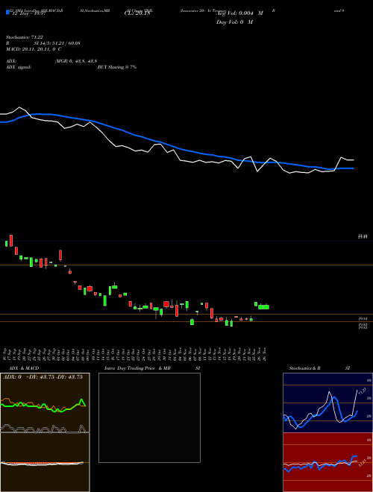Select the CL: 20.18 closing price text
Screen dimensions: 373x492
137,13
